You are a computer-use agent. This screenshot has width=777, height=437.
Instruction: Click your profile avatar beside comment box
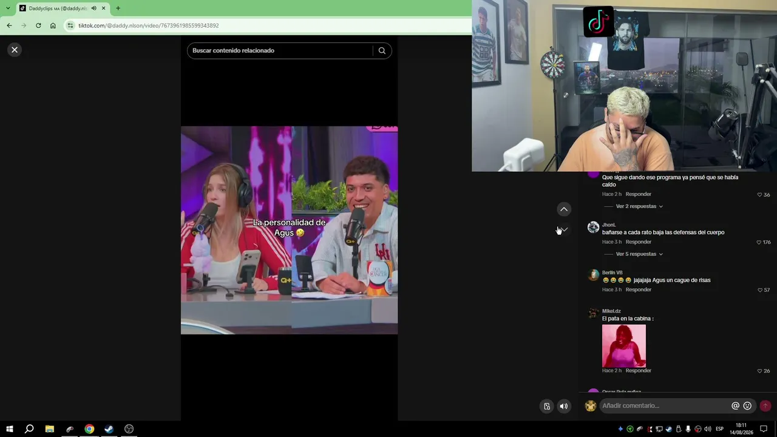(591, 406)
